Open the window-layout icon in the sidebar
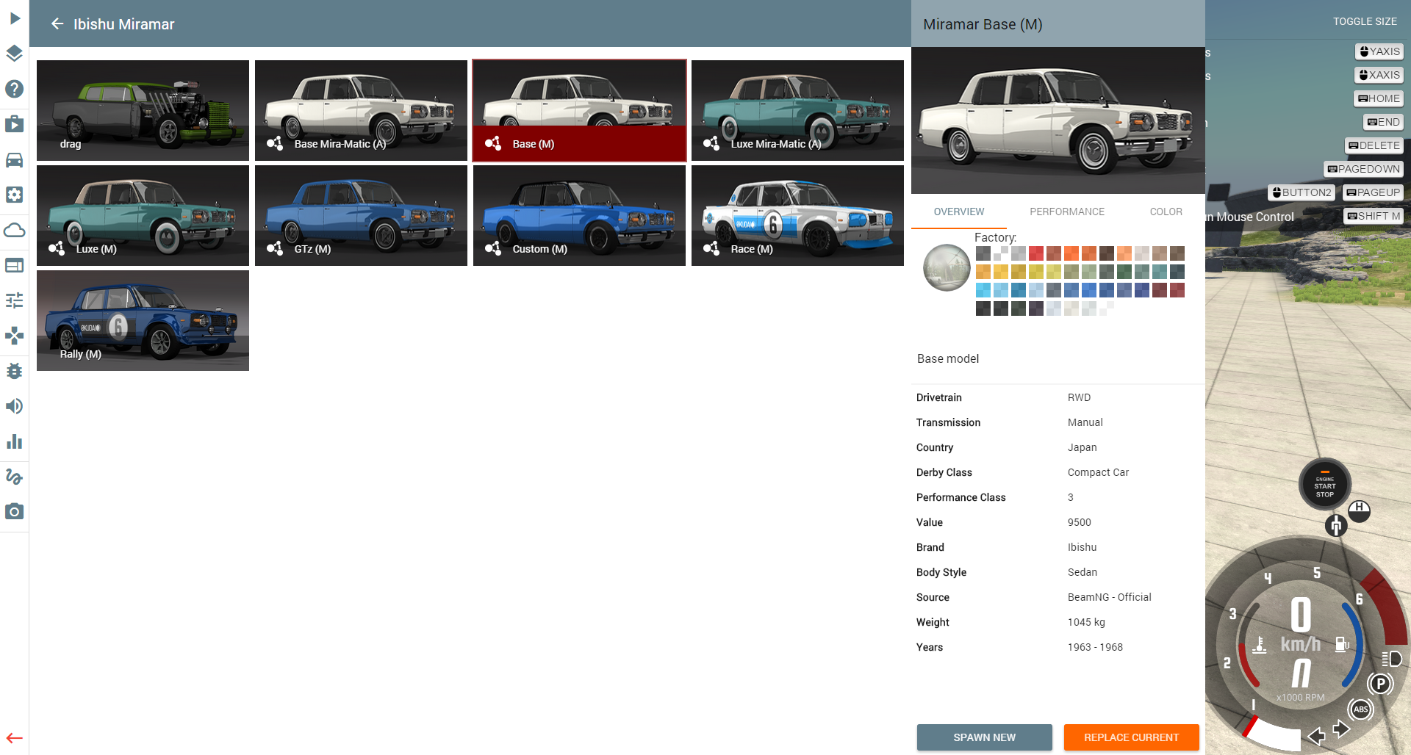The image size is (1411, 755). pyautogui.click(x=15, y=265)
